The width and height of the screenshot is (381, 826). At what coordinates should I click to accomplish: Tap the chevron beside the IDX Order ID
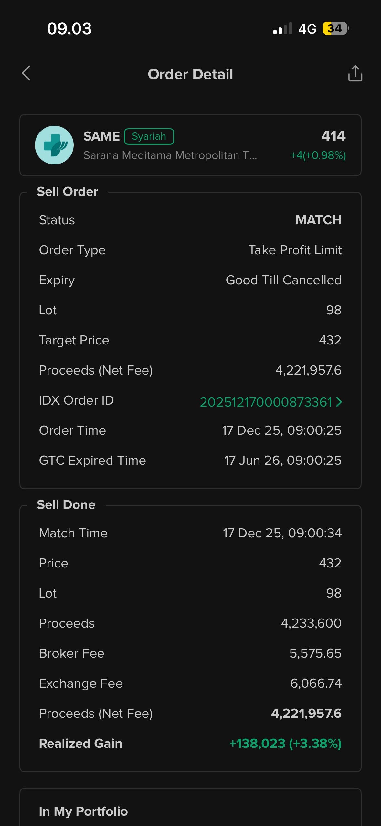point(339,402)
